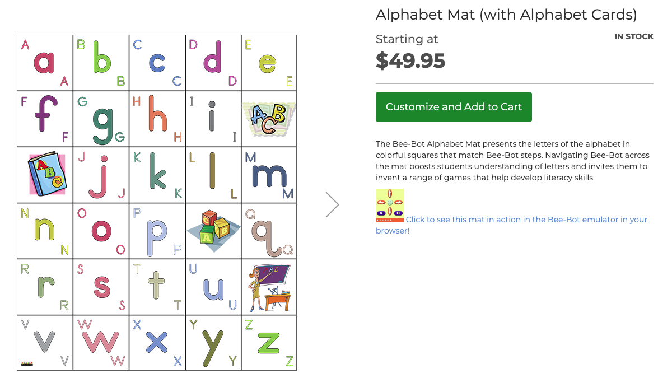
Task: Click the green letter z tile
Action: point(269,343)
